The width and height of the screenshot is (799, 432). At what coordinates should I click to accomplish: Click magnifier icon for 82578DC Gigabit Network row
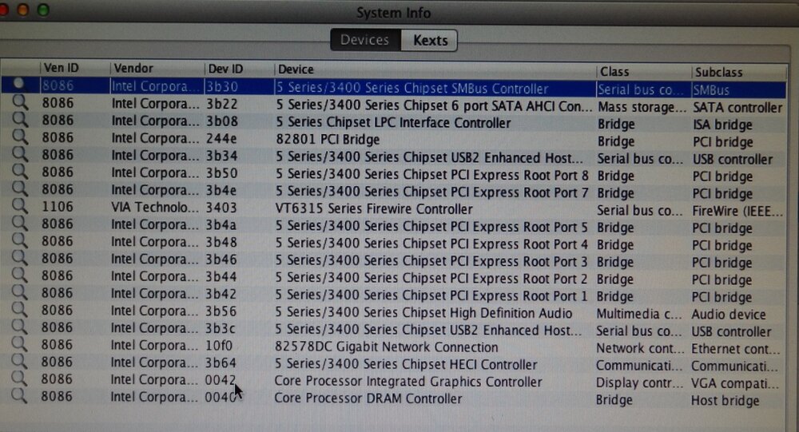(x=19, y=347)
